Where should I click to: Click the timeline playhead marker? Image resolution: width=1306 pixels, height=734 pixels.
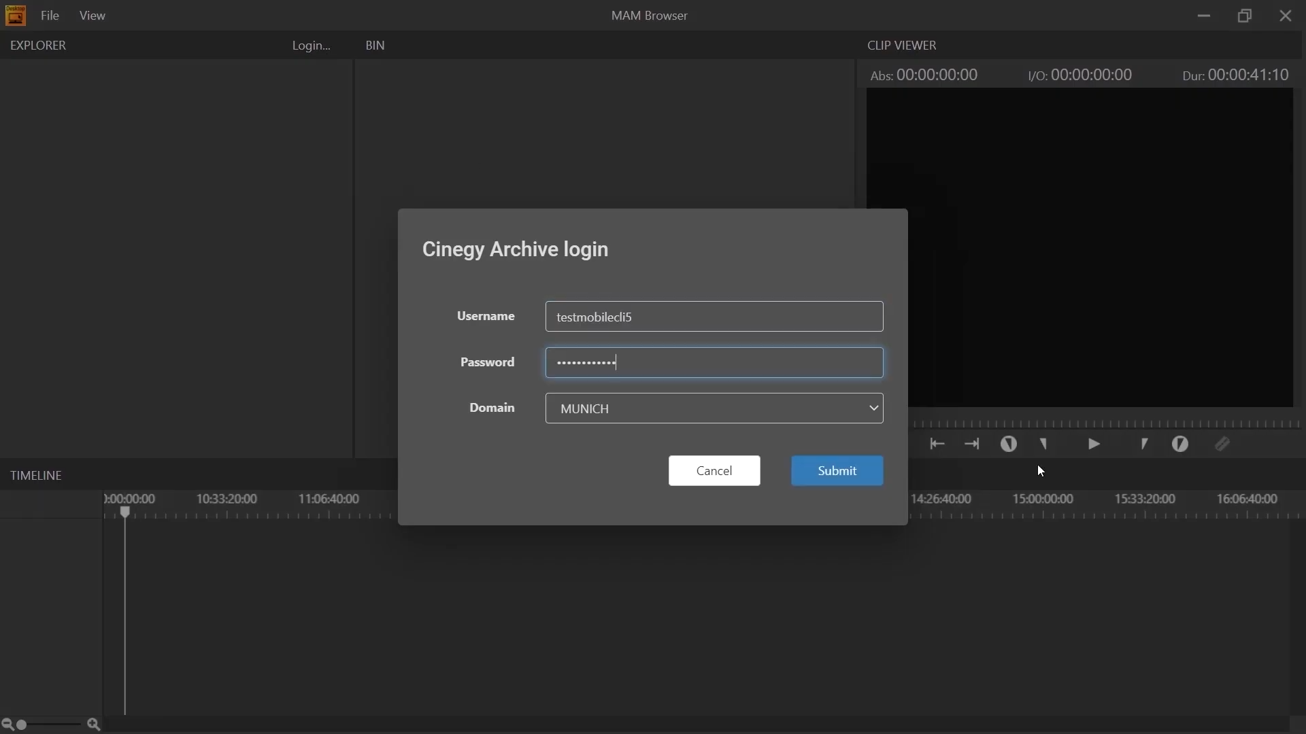(x=125, y=512)
